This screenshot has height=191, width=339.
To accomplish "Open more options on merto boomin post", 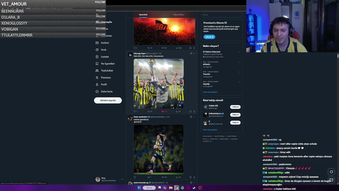I will tap(194, 183).
